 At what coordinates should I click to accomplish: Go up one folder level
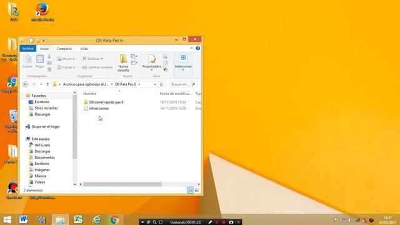click(x=47, y=84)
